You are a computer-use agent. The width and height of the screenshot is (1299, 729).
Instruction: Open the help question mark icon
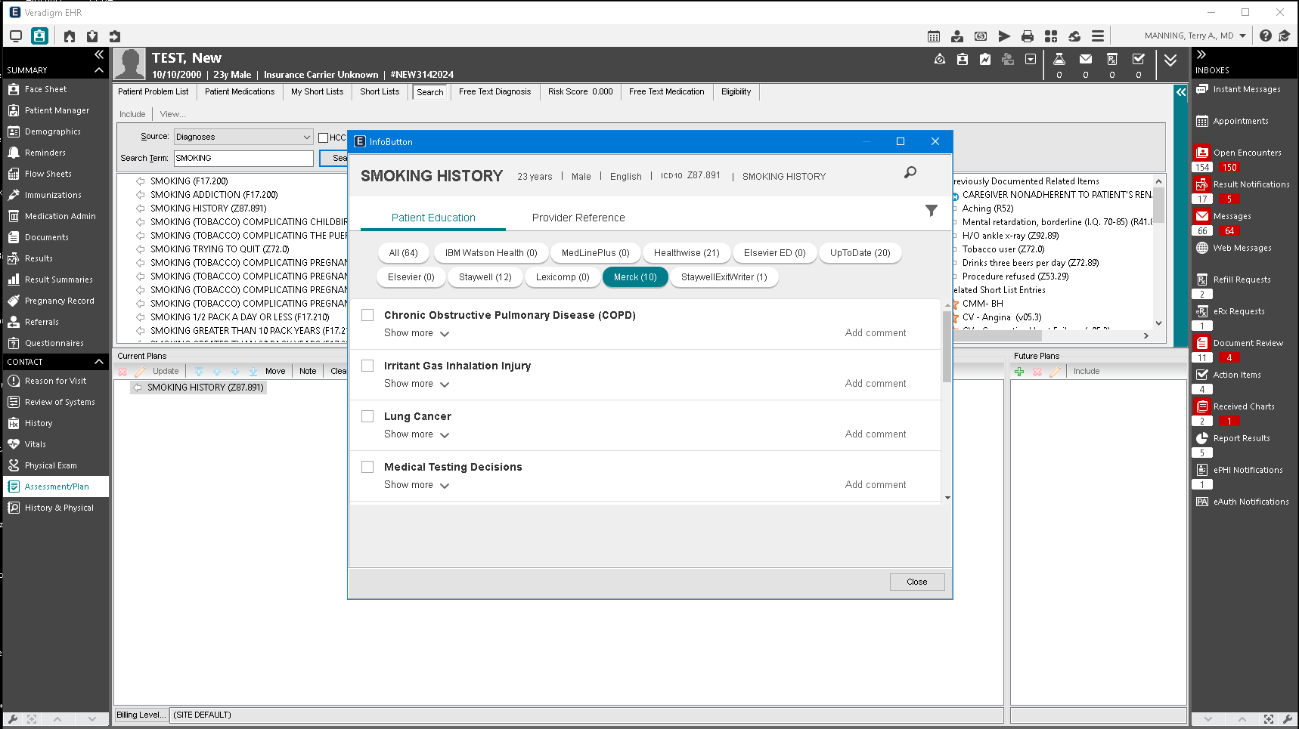tap(1265, 36)
